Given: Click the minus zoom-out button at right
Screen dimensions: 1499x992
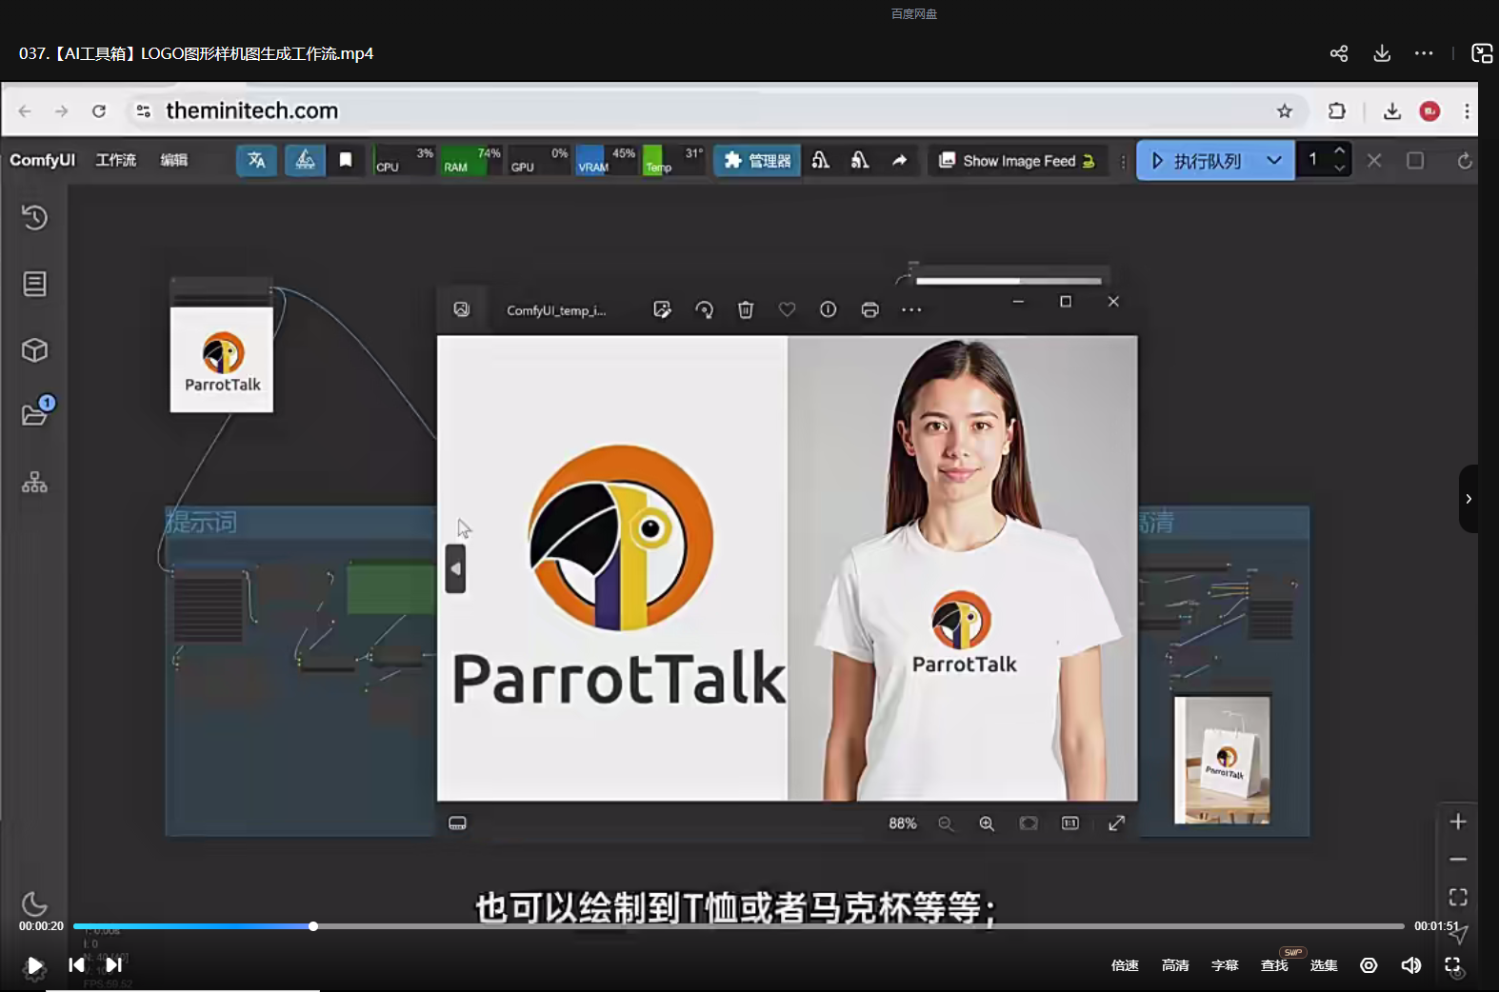Looking at the screenshot, I should coord(1458,860).
